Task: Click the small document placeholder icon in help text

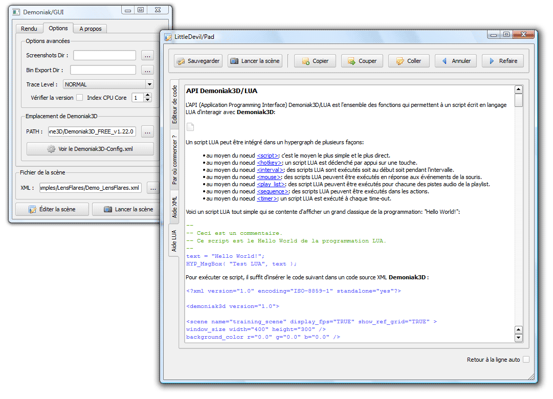Action: 190,127
